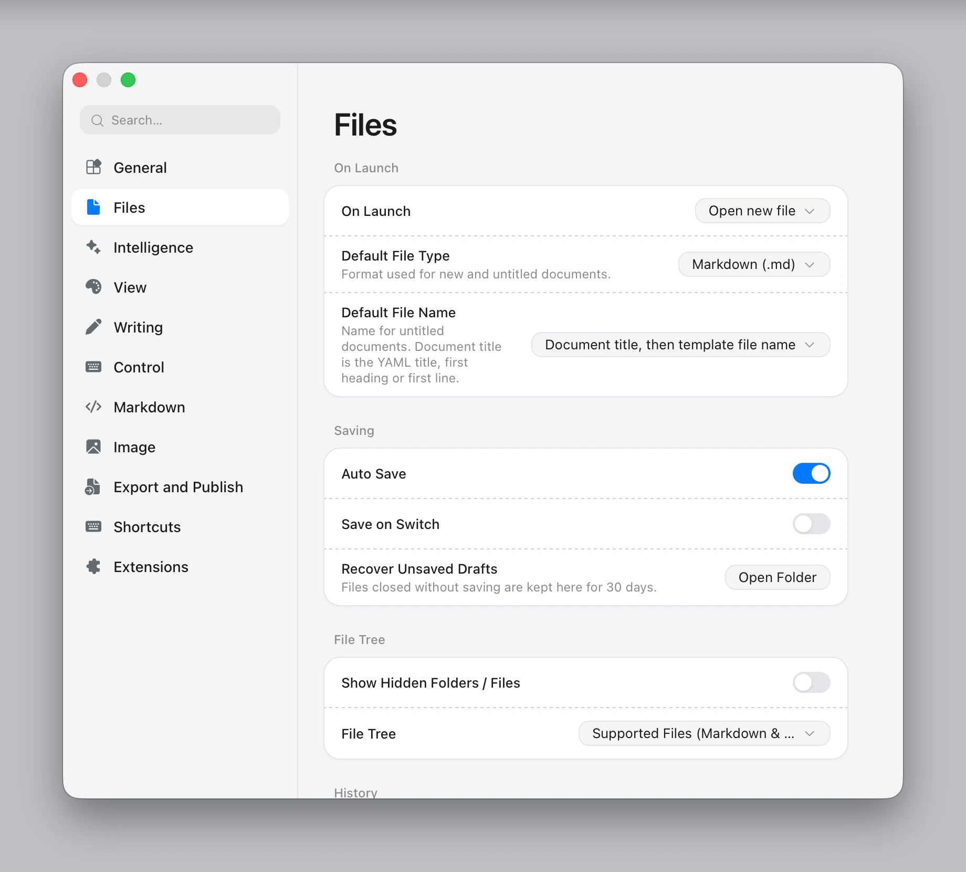Click the magnifying glass search icon
The height and width of the screenshot is (872, 966).
tap(97, 120)
